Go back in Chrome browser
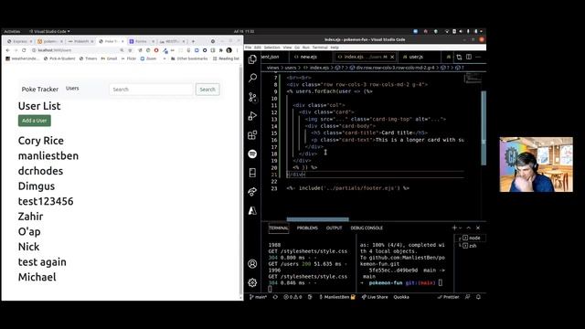The width and height of the screenshot is (585, 329). click(8, 50)
